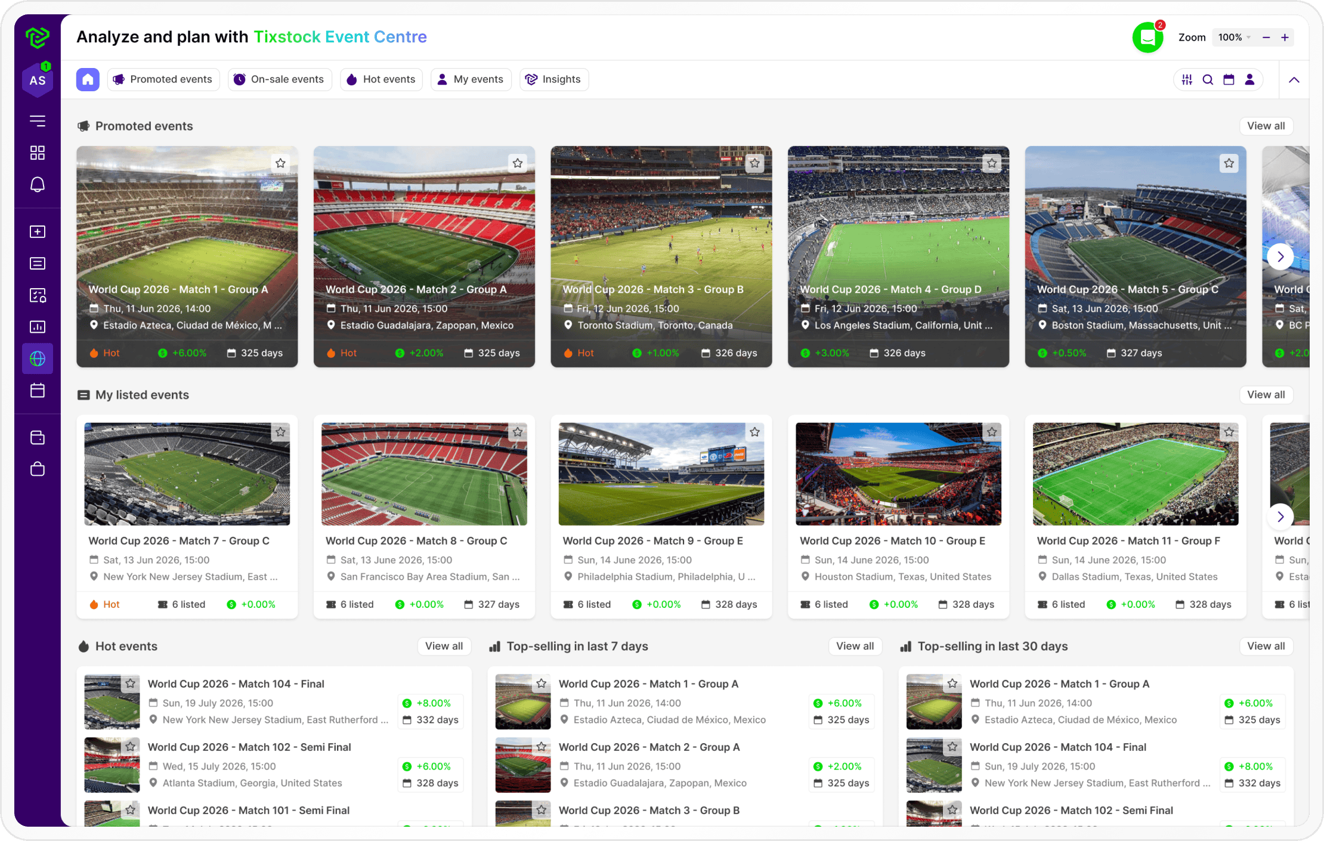
Task: Click the calendar icon in top-right toolbar
Action: (1229, 79)
